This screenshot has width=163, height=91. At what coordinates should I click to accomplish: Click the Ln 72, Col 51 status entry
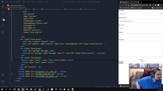tap(99, 86)
